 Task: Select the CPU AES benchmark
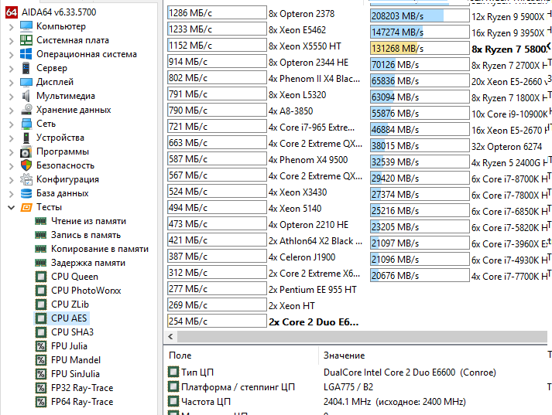pos(69,318)
